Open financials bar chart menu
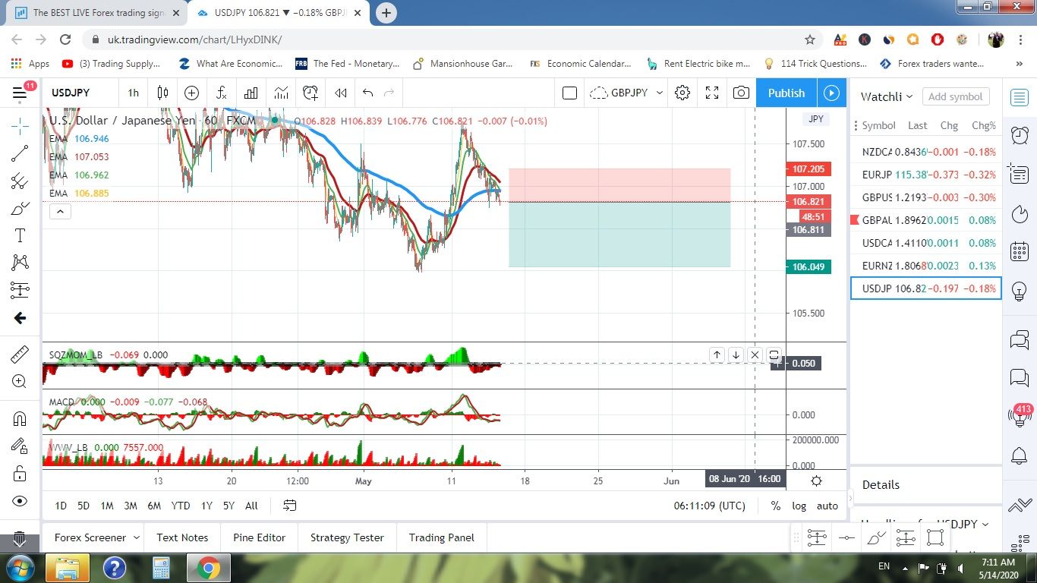 (x=251, y=93)
